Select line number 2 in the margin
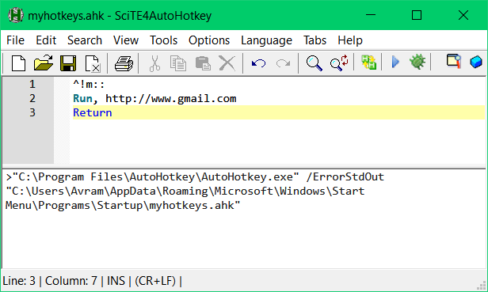The image size is (488, 292). click(x=32, y=99)
